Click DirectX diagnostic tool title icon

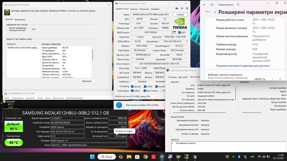[x=168, y=70]
